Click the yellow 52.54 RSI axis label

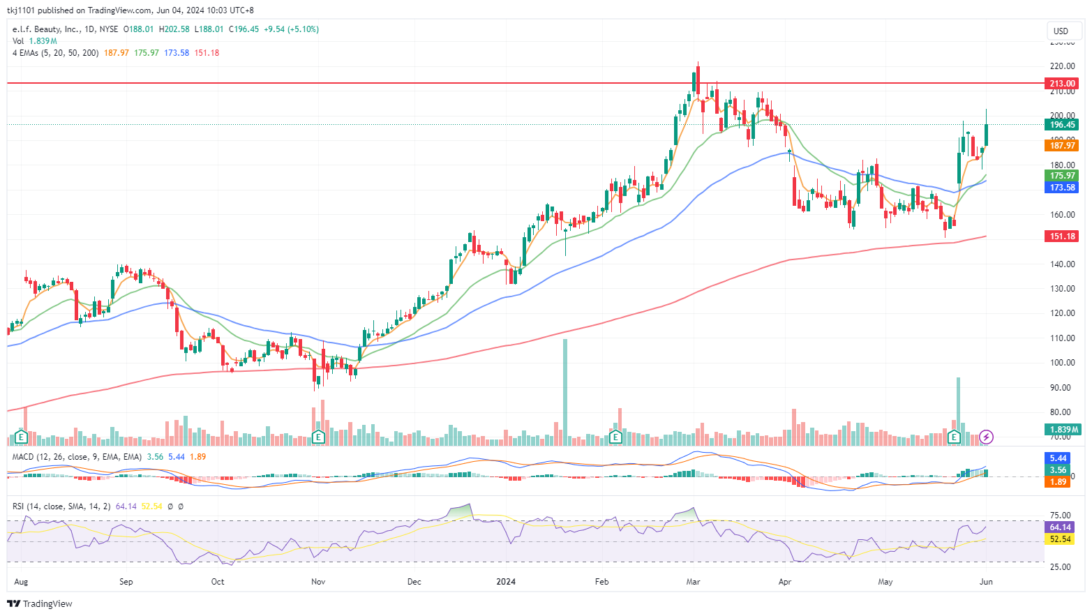click(1060, 539)
